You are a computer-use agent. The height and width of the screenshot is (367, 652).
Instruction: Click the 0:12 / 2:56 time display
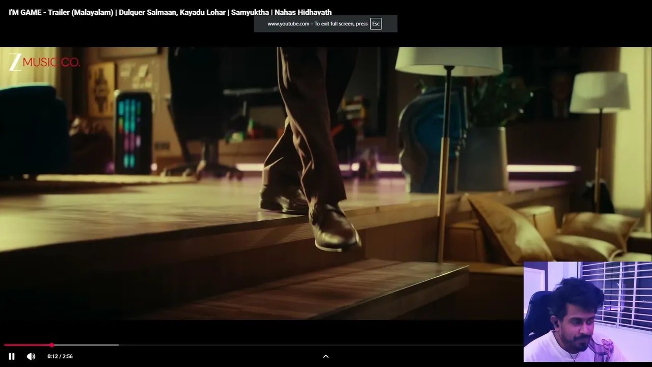(x=60, y=356)
